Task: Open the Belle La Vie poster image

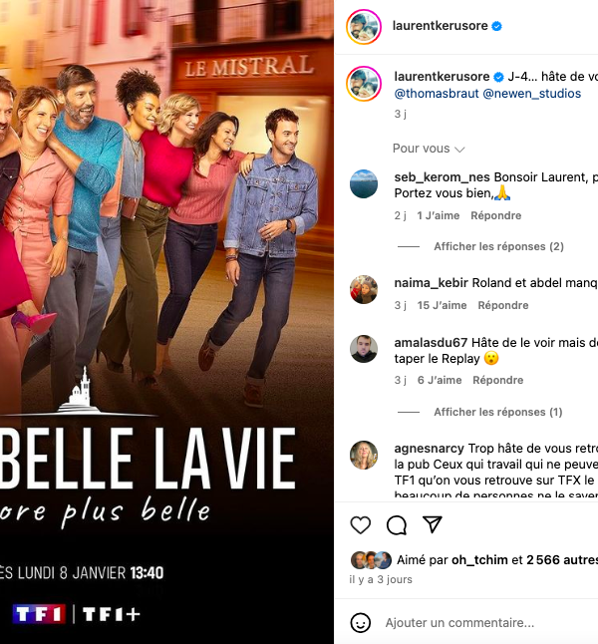Action: [x=166, y=322]
